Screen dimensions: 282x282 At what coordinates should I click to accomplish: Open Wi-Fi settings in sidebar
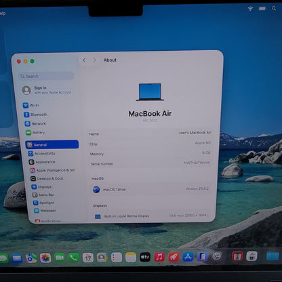31,105
